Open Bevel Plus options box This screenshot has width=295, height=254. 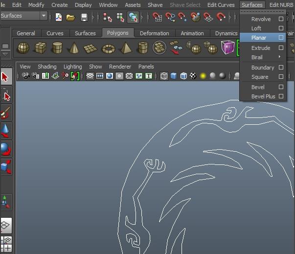(281, 96)
